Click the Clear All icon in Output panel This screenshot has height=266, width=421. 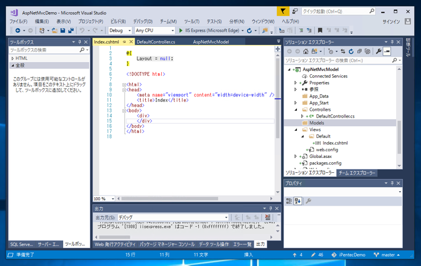pyautogui.click(x=268, y=217)
